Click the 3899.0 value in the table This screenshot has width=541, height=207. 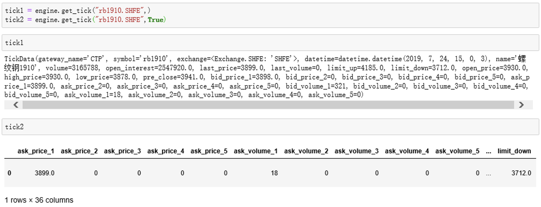[x=45, y=173]
